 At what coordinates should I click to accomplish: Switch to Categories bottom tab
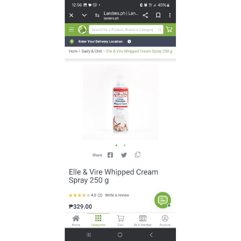(x=98, y=221)
